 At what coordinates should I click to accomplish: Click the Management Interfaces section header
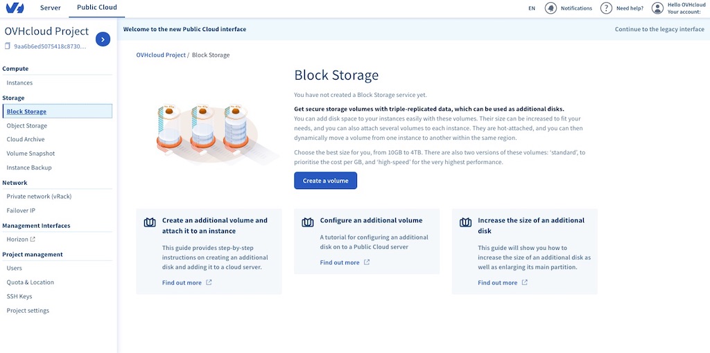click(x=36, y=226)
